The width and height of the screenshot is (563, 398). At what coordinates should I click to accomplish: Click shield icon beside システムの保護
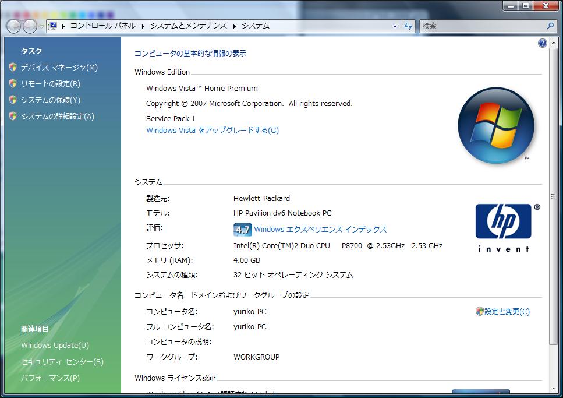click(x=13, y=100)
